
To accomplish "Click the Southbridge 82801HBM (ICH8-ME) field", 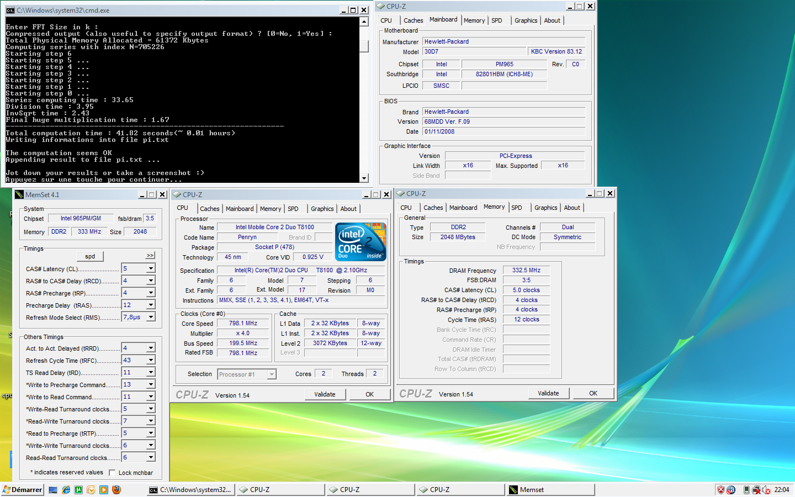I will point(504,74).
